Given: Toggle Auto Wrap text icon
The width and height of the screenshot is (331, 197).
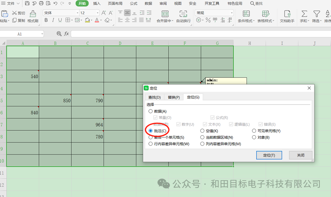Looking at the screenshot, I should (183, 14).
